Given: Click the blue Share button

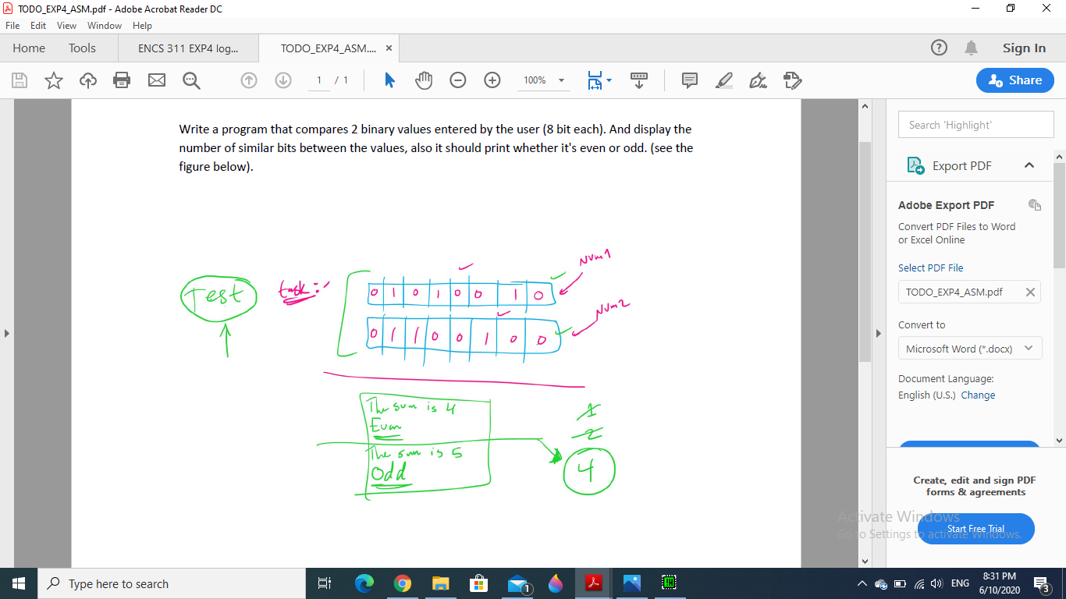Looking at the screenshot, I should point(1014,80).
